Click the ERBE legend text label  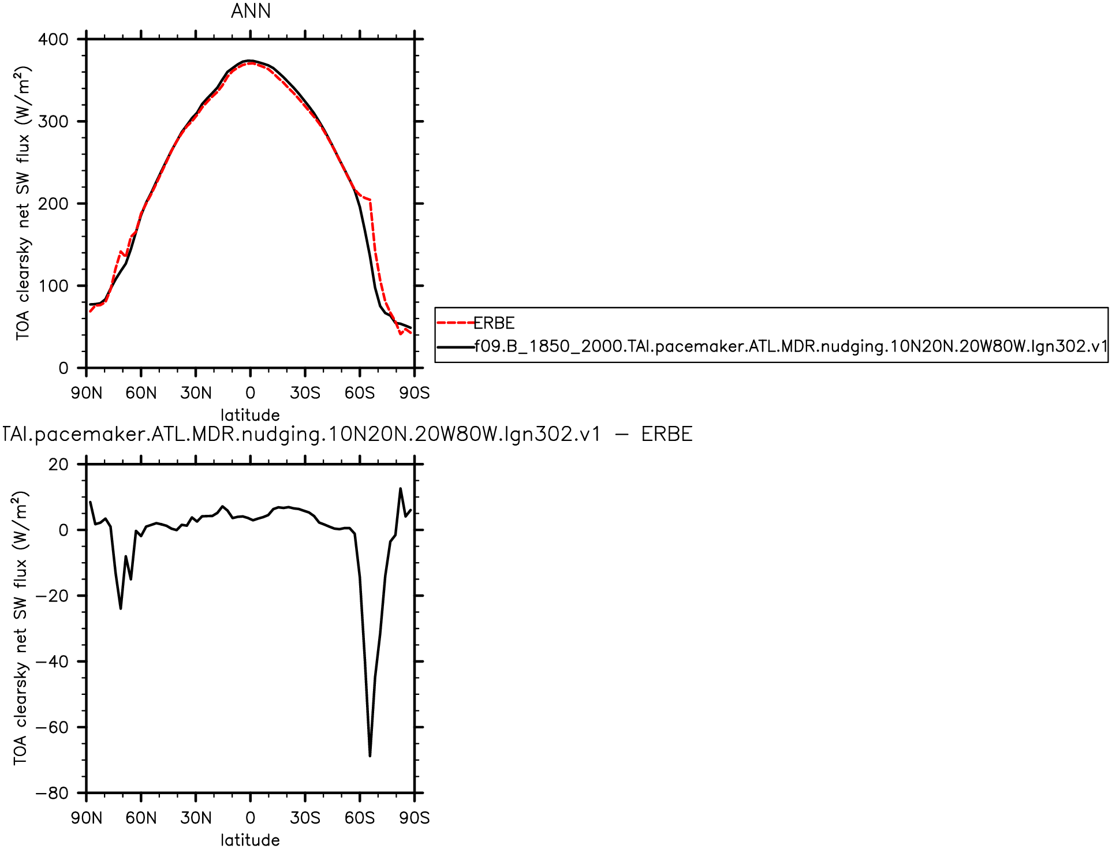pyautogui.click(x=494, y=323)
